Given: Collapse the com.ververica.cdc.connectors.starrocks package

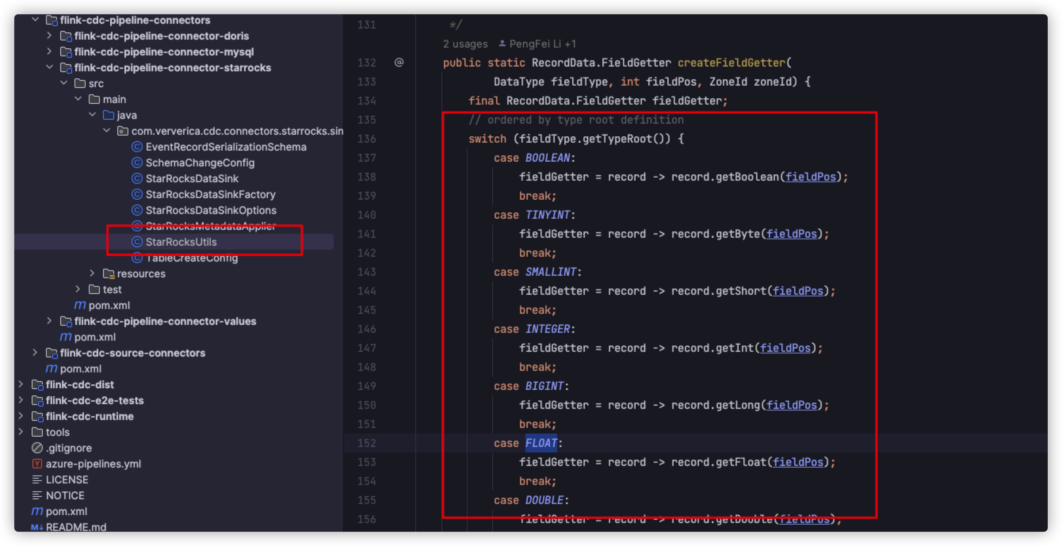Looking at the screenshot, I should [107, 131].
